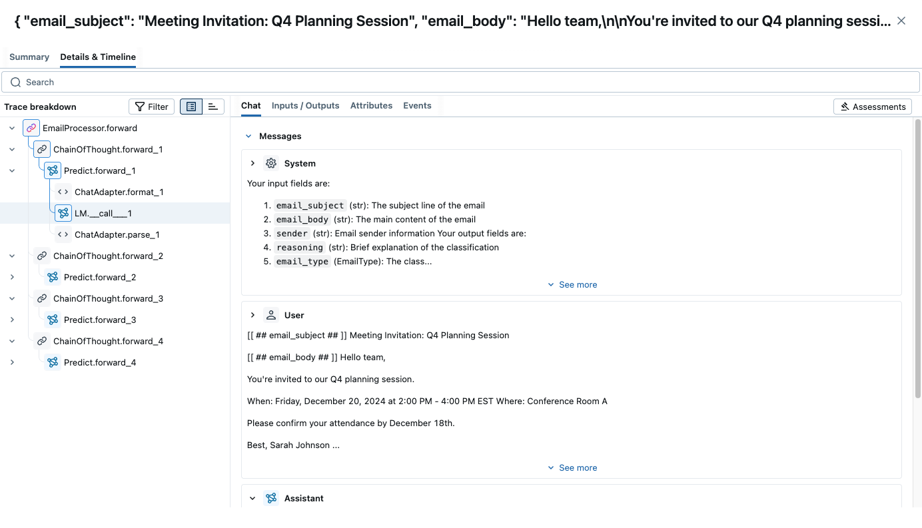
Task: Collapse the Messages section
Action: 248,136
